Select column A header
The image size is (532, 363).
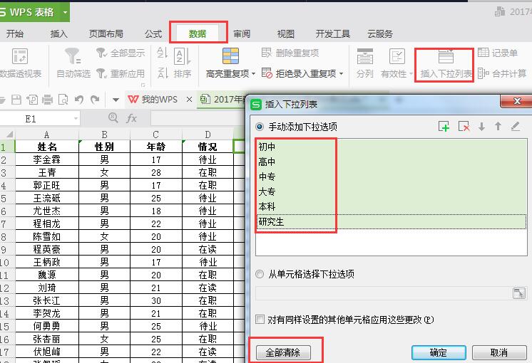pyautogui.click(x=47, y=135)
